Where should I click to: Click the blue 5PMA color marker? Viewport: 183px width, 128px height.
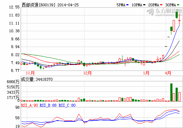[127, 5]
